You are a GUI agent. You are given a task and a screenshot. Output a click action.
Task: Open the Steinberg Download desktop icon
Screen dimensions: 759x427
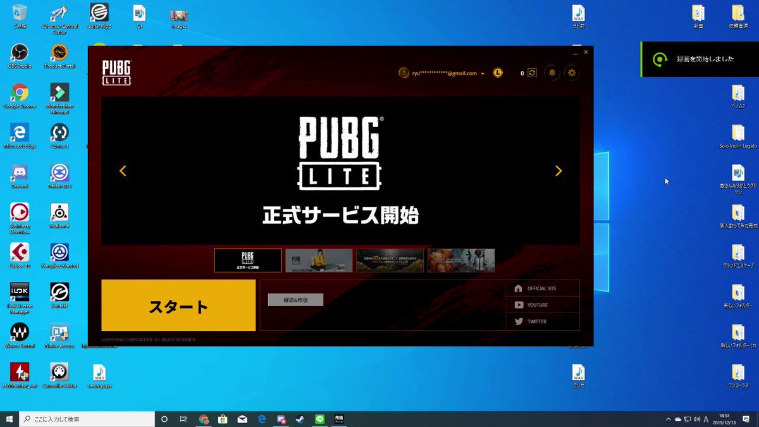20,218
